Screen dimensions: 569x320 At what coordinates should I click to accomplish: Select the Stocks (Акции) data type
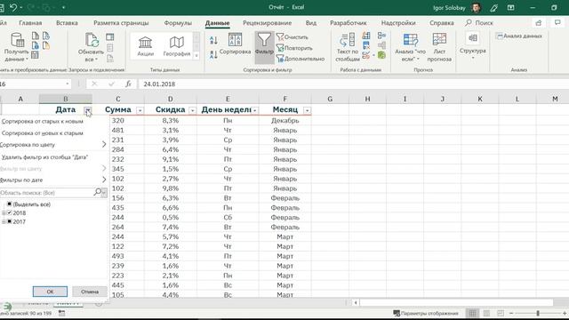[145, 46]
